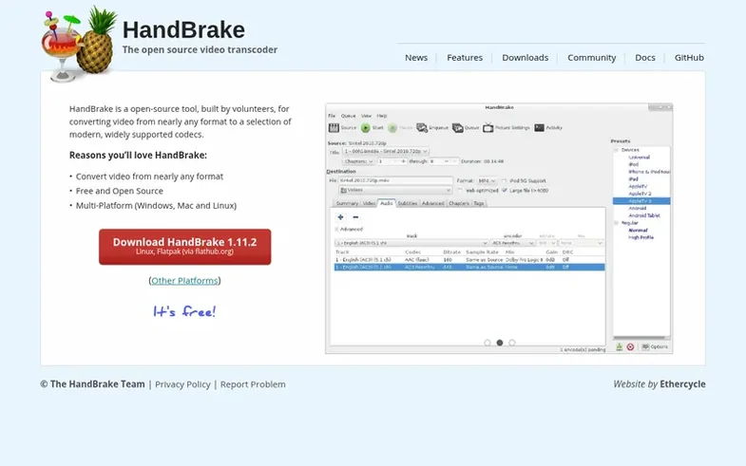Toggle the iPod 5G Support checkbox
The image size is (746, 466).
504,181
